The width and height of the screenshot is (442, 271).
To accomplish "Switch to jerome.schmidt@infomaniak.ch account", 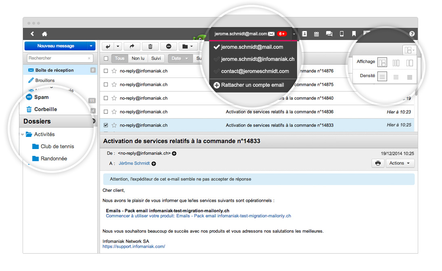I will [258, 59].
